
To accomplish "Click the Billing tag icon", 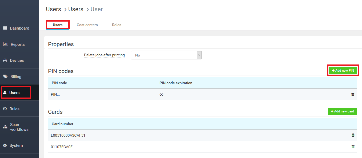I will tap(5, 76).
